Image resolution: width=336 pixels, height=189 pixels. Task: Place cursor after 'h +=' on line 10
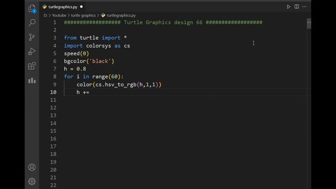pyautogui.click(x=90, y=92)
